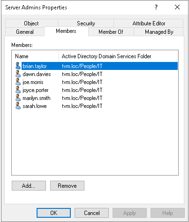Click brian.taylor's user icon

click(x=18, y=66)
